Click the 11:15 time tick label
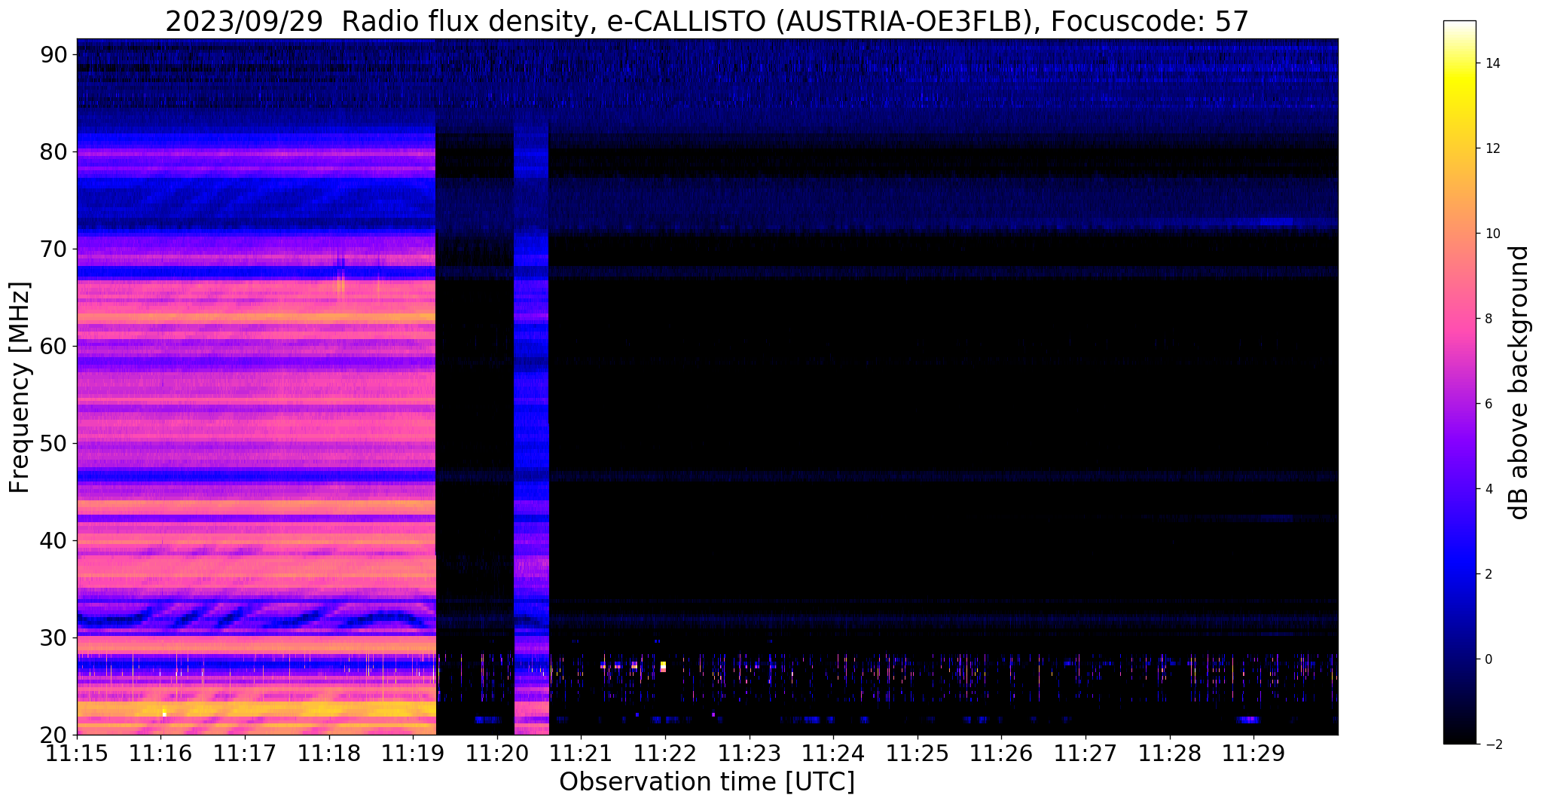The height and width of the screenshot is (804, 1542). (x=77, y=754)
